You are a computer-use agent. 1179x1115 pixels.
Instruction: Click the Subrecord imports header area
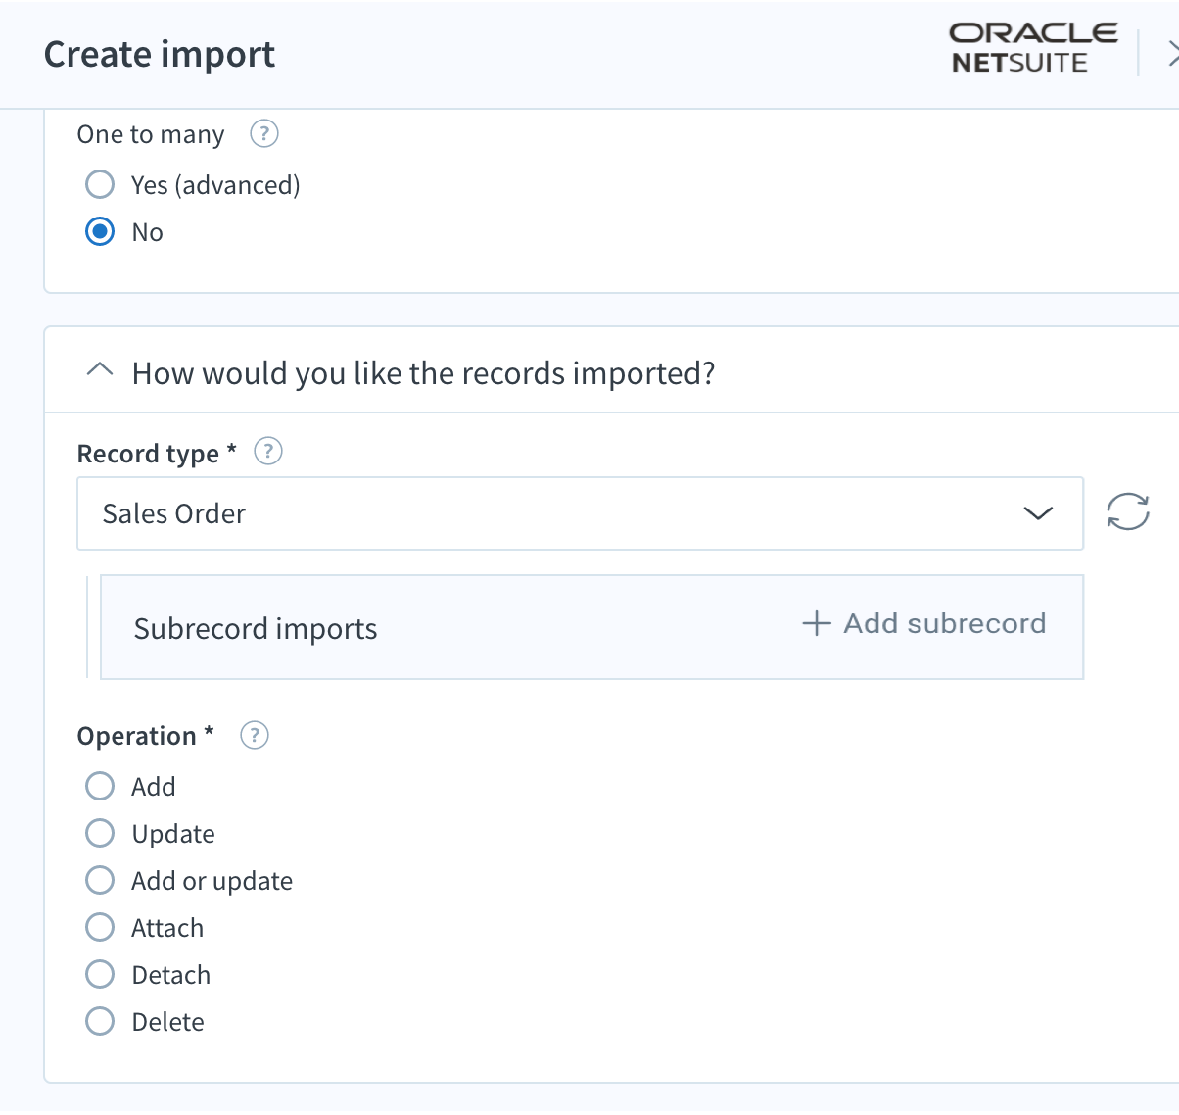pos(255,628)
